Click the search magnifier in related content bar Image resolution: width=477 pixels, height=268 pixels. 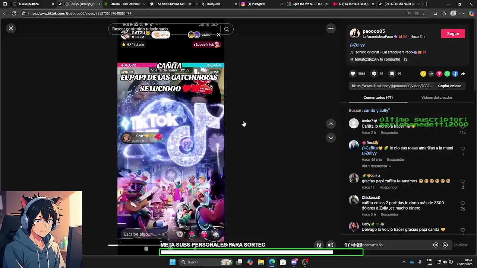pyautogui.click(x=227, y=29)
